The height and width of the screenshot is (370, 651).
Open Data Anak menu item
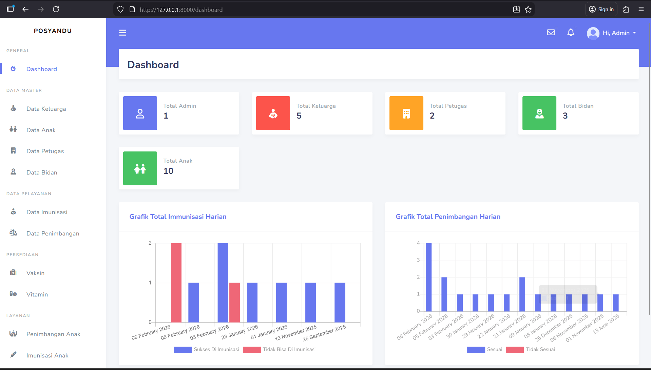point(53,130)
